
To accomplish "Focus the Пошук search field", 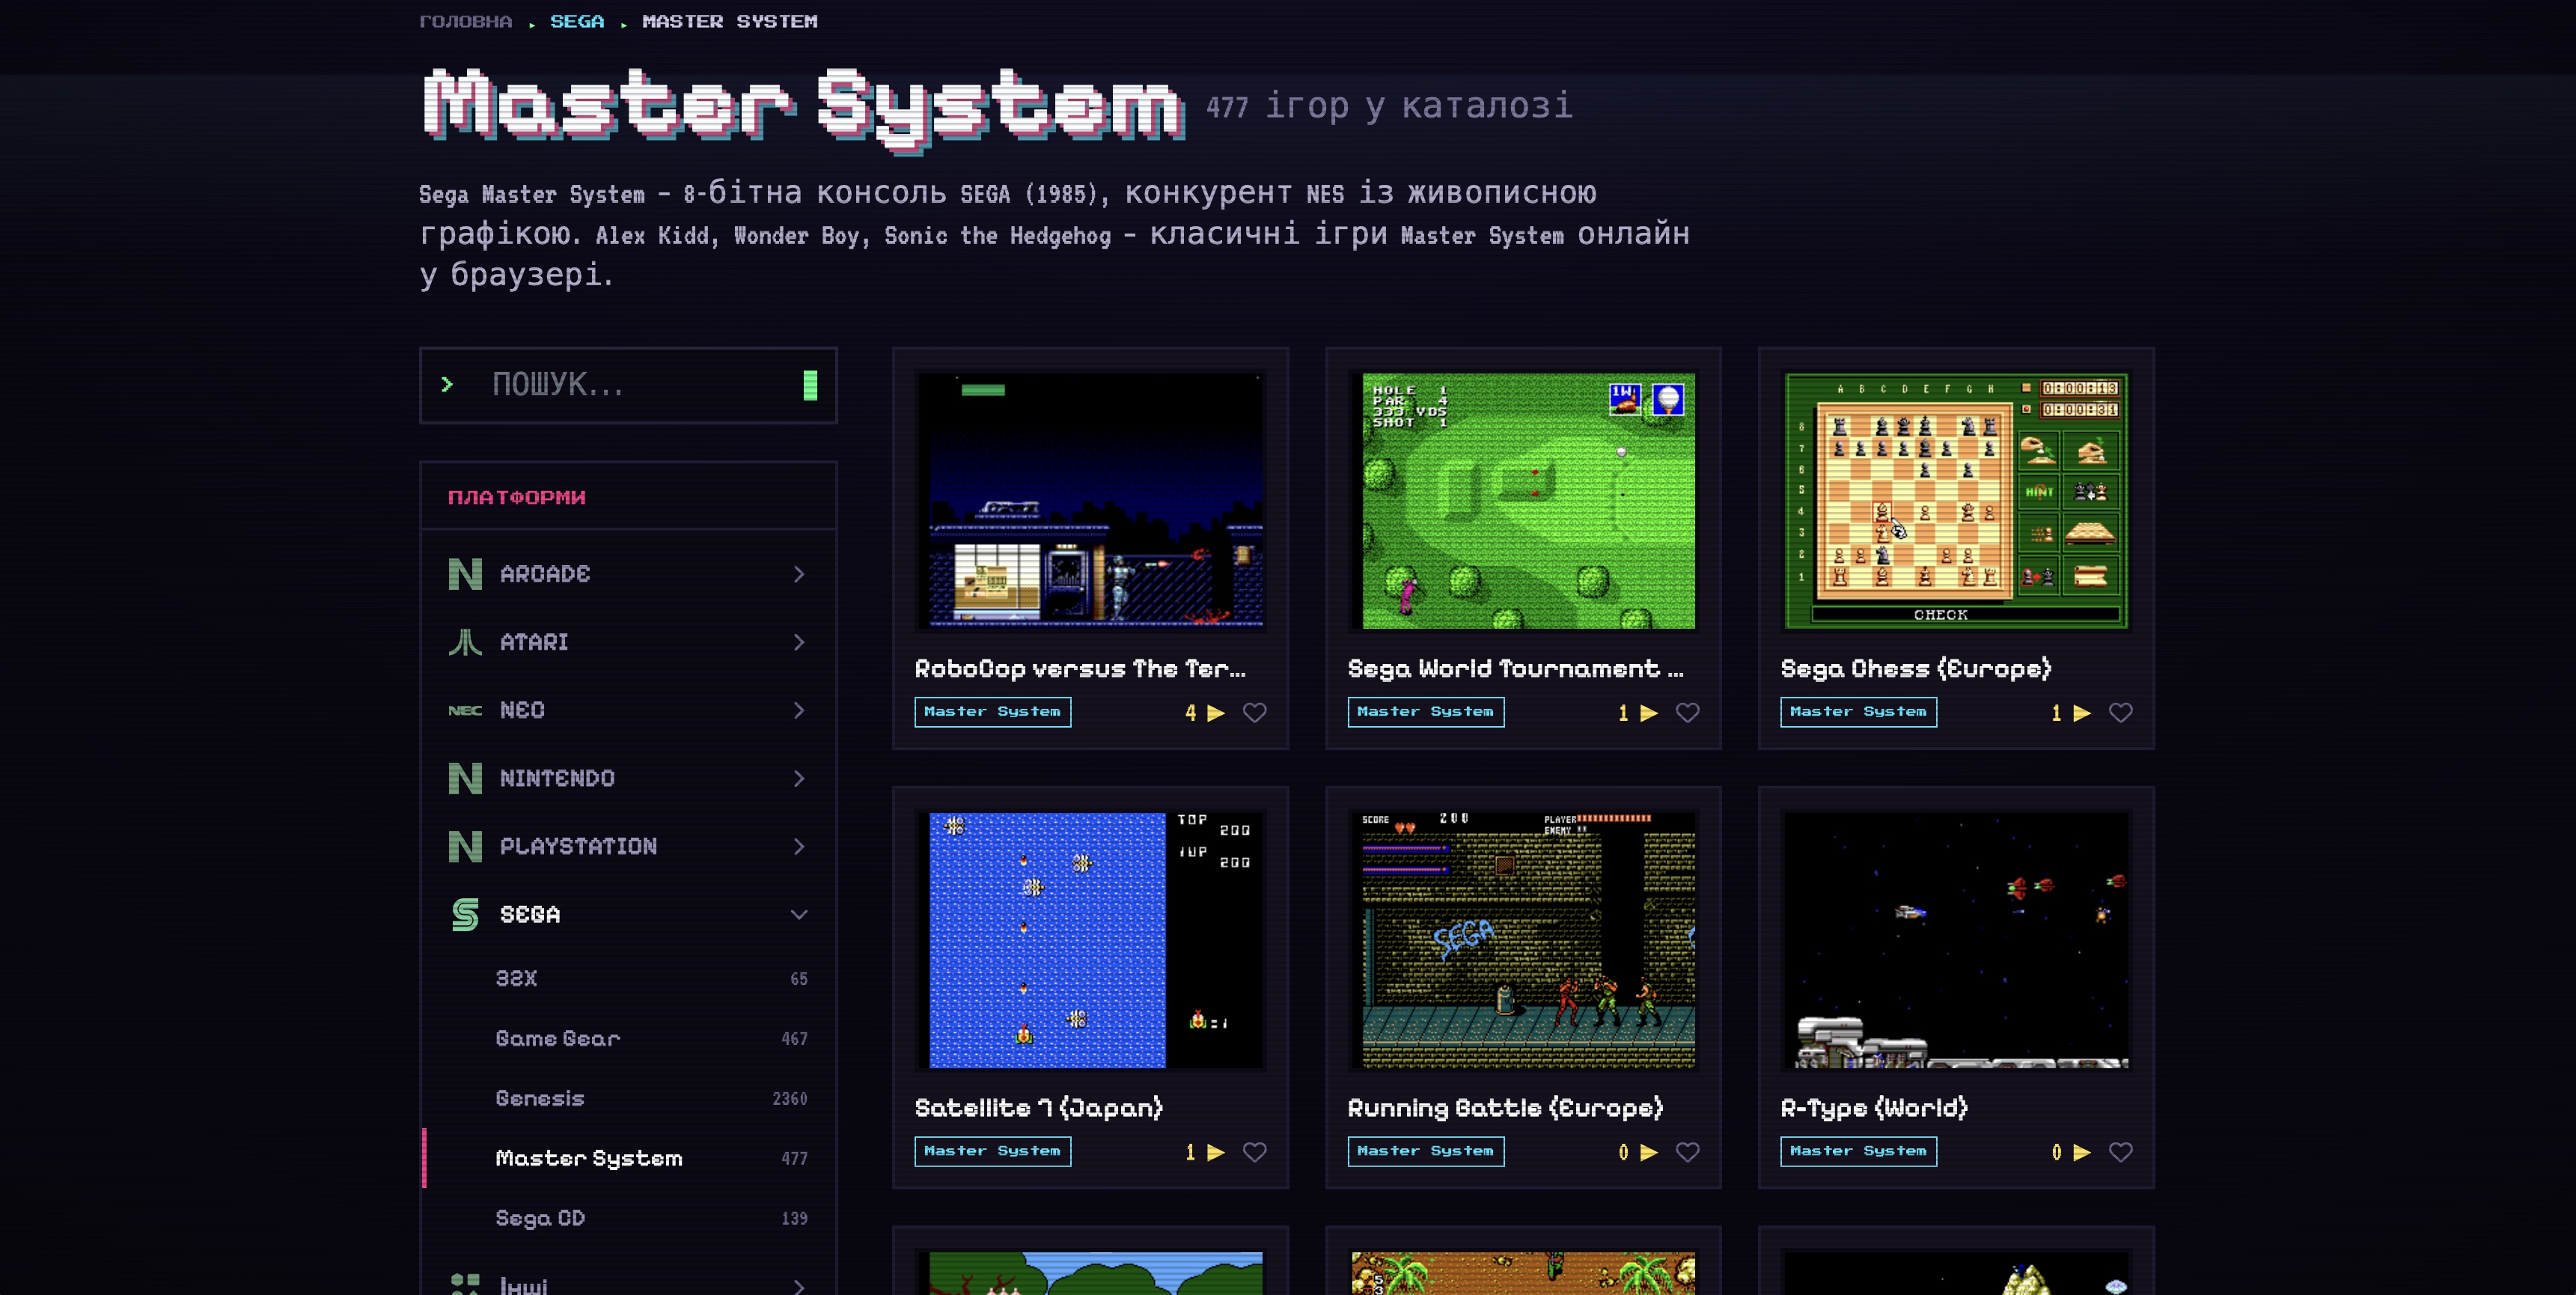I will [x=628, y=385].
